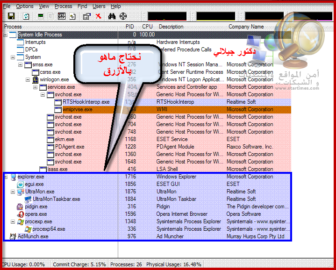The width and height of the screenshot is (336, 270).
Task: Click the "Processes: 26" status entry
Action: (126, 265)
